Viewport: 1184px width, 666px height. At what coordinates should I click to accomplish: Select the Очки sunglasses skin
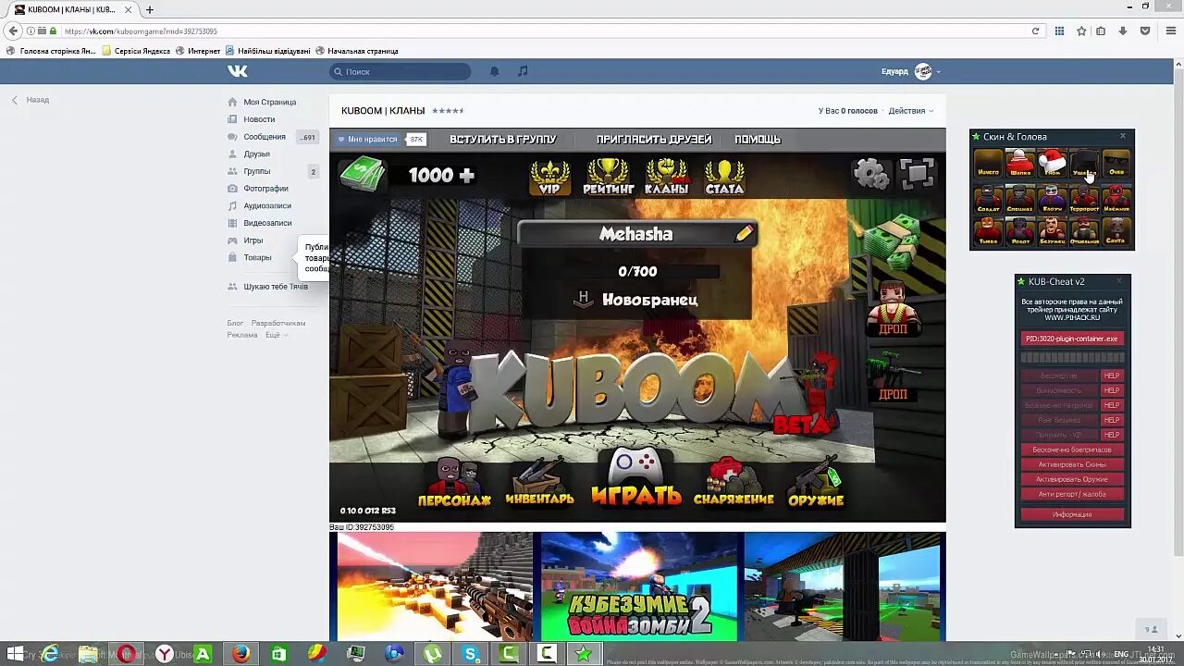(1116, 163)
